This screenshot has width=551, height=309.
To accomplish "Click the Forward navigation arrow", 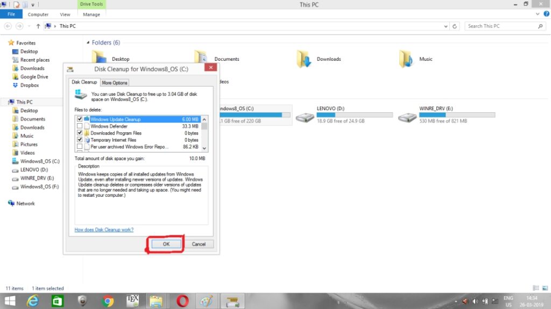I will [x=19, y=26].
